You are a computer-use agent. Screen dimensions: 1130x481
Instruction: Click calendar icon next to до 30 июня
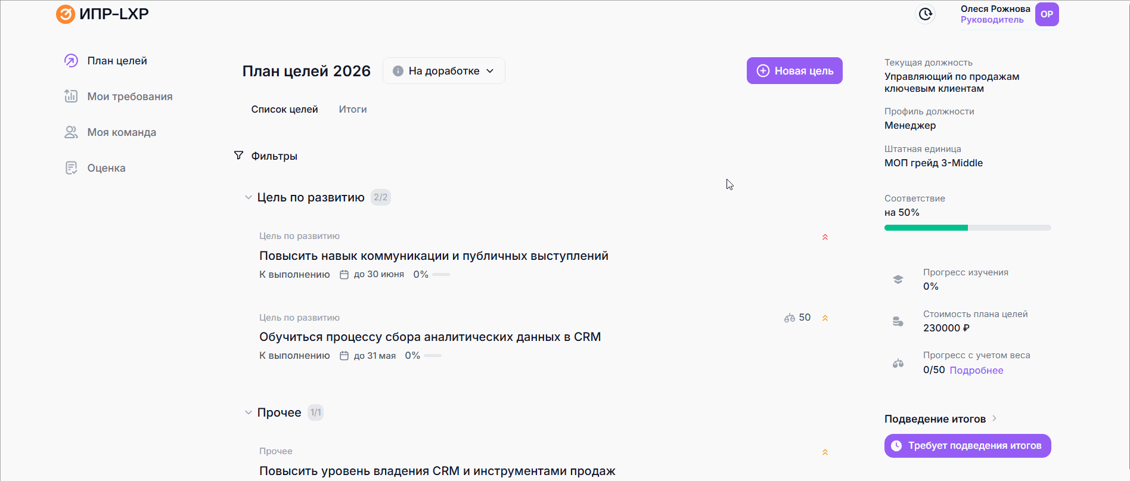point(344,275)
